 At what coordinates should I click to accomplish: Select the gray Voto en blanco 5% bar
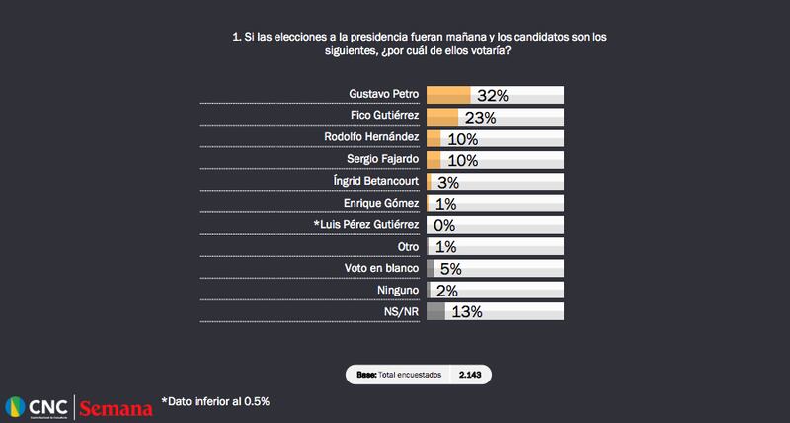(x=431, y=269)
